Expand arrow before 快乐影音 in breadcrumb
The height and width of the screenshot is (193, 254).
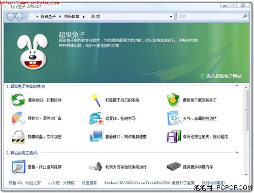60,17
